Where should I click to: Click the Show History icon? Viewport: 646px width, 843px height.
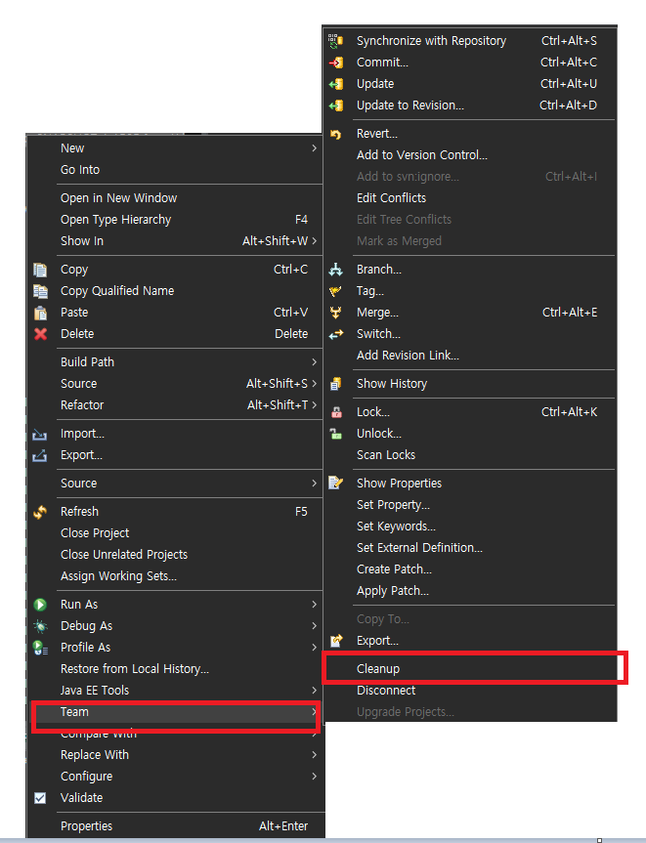coord(335,384)
